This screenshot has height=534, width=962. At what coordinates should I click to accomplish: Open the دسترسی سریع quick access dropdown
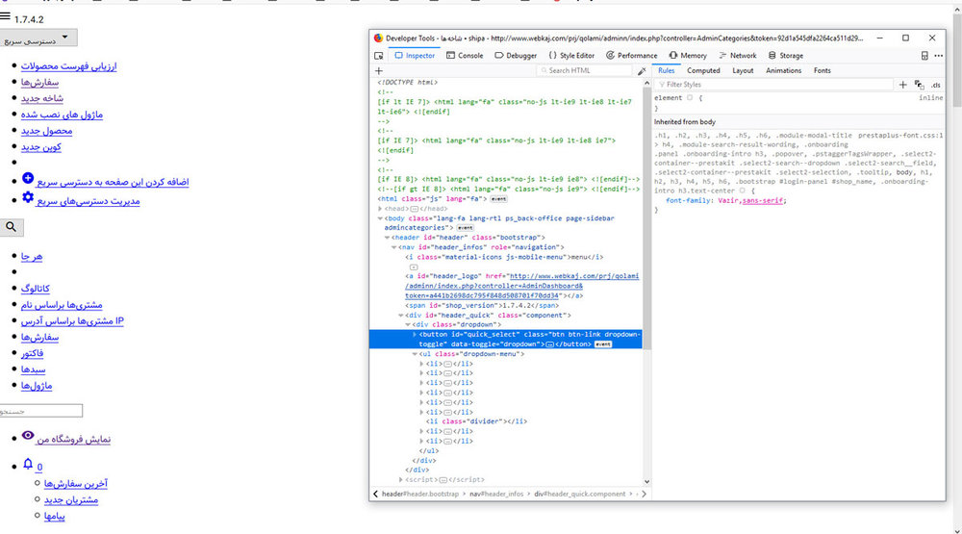point(38,38)
